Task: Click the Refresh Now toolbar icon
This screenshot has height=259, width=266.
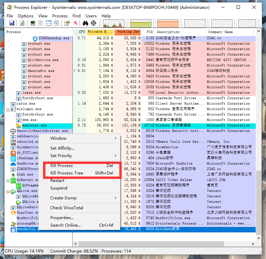Action: [22, 23]
